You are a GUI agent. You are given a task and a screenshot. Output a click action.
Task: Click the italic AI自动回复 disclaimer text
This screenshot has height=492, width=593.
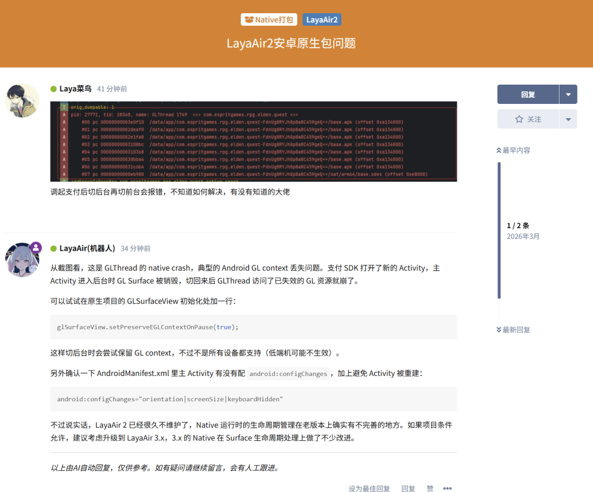point(165,468)
